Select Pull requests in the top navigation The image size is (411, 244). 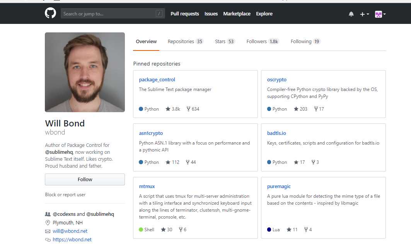pyautogui.click(x=185, y=14)
